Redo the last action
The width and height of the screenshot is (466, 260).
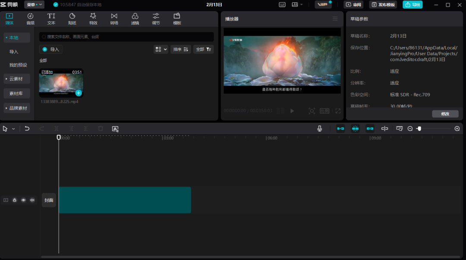point(41,129)
